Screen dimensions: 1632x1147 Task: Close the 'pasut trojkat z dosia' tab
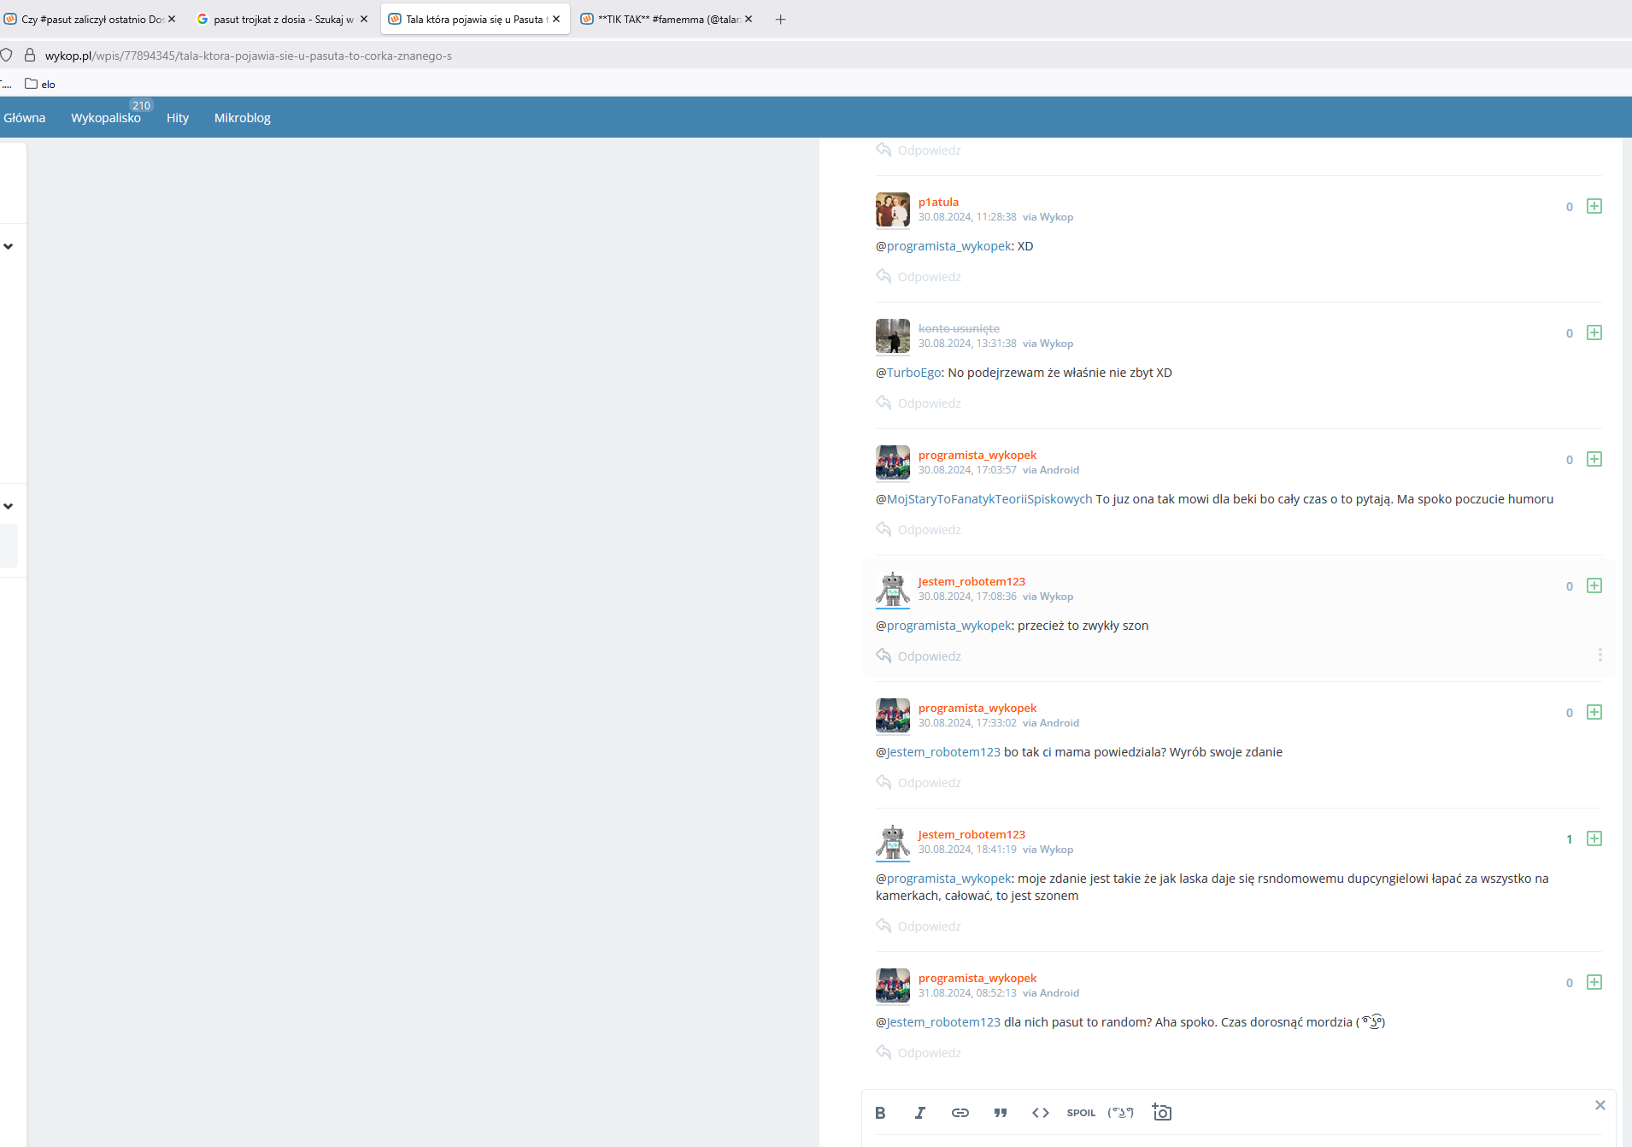click(364, 19)
